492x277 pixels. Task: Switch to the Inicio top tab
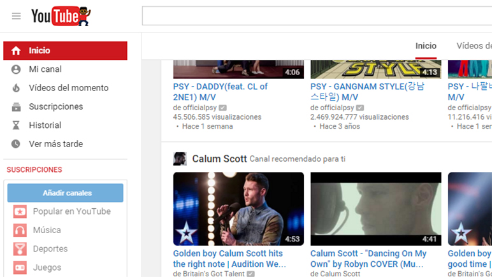tap(426, 46)
